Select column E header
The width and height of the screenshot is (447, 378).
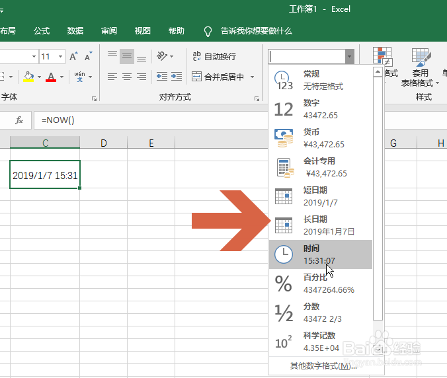151,143
